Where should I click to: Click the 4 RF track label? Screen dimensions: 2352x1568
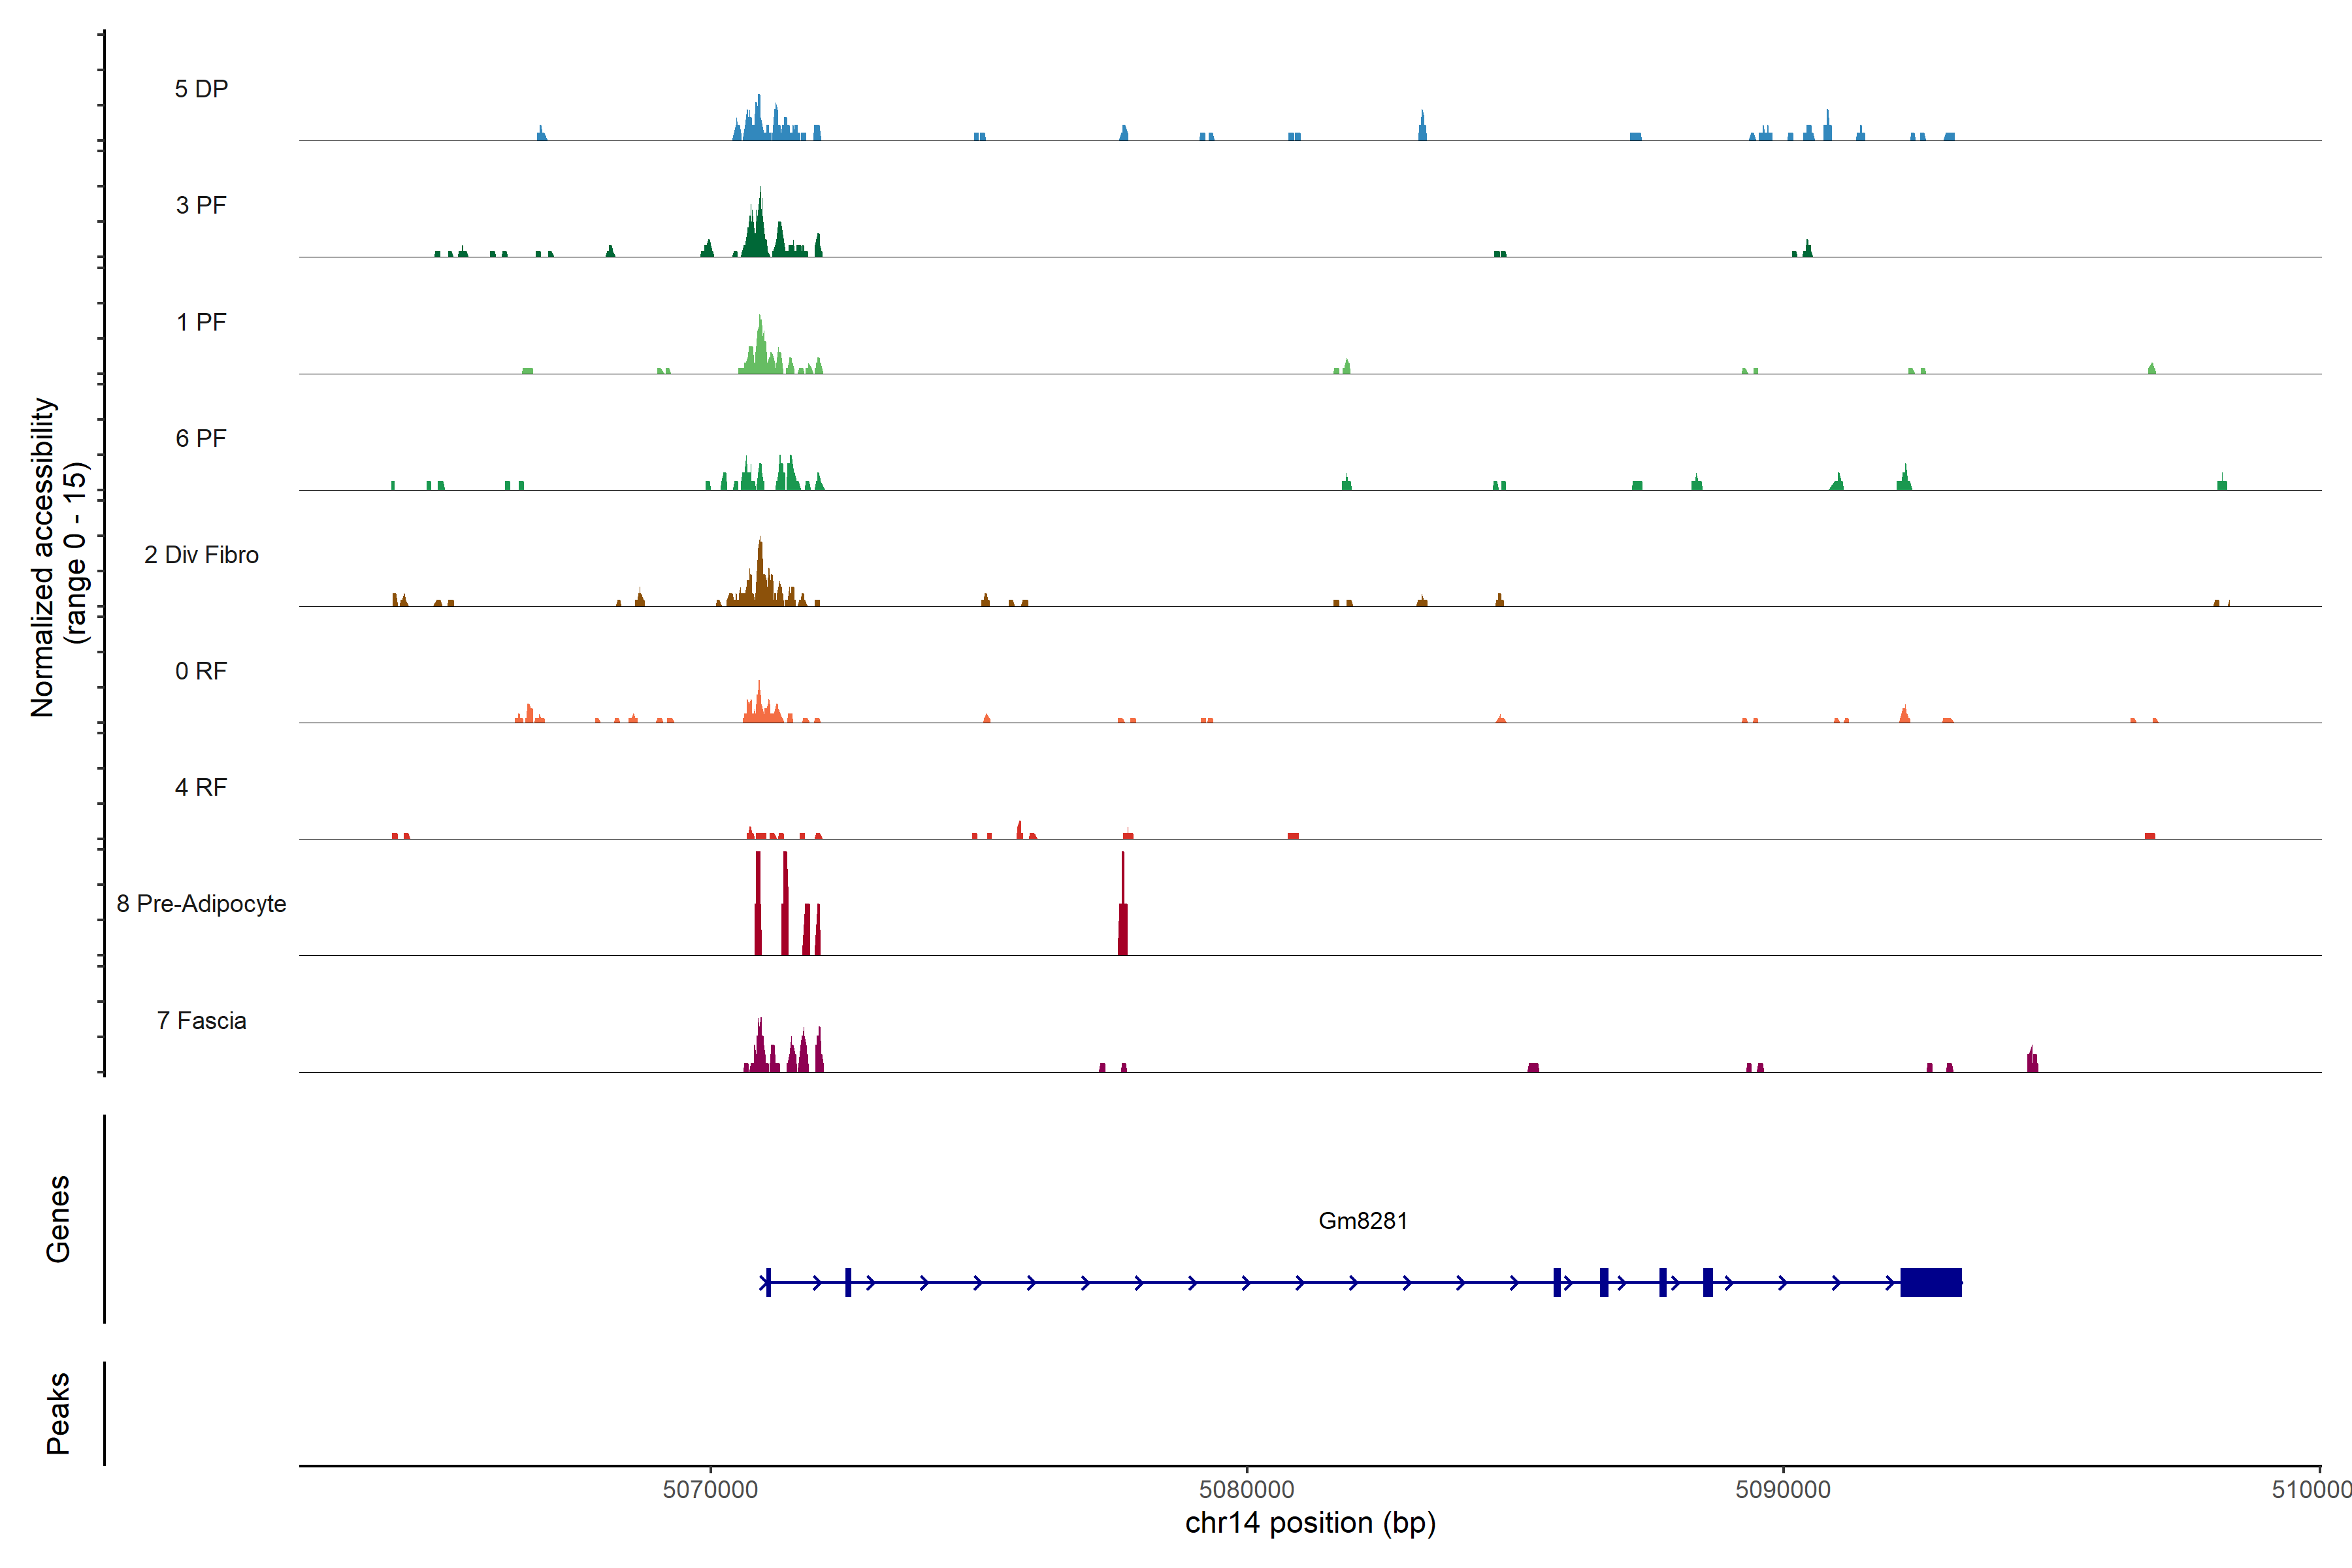(x=201, y=787)
